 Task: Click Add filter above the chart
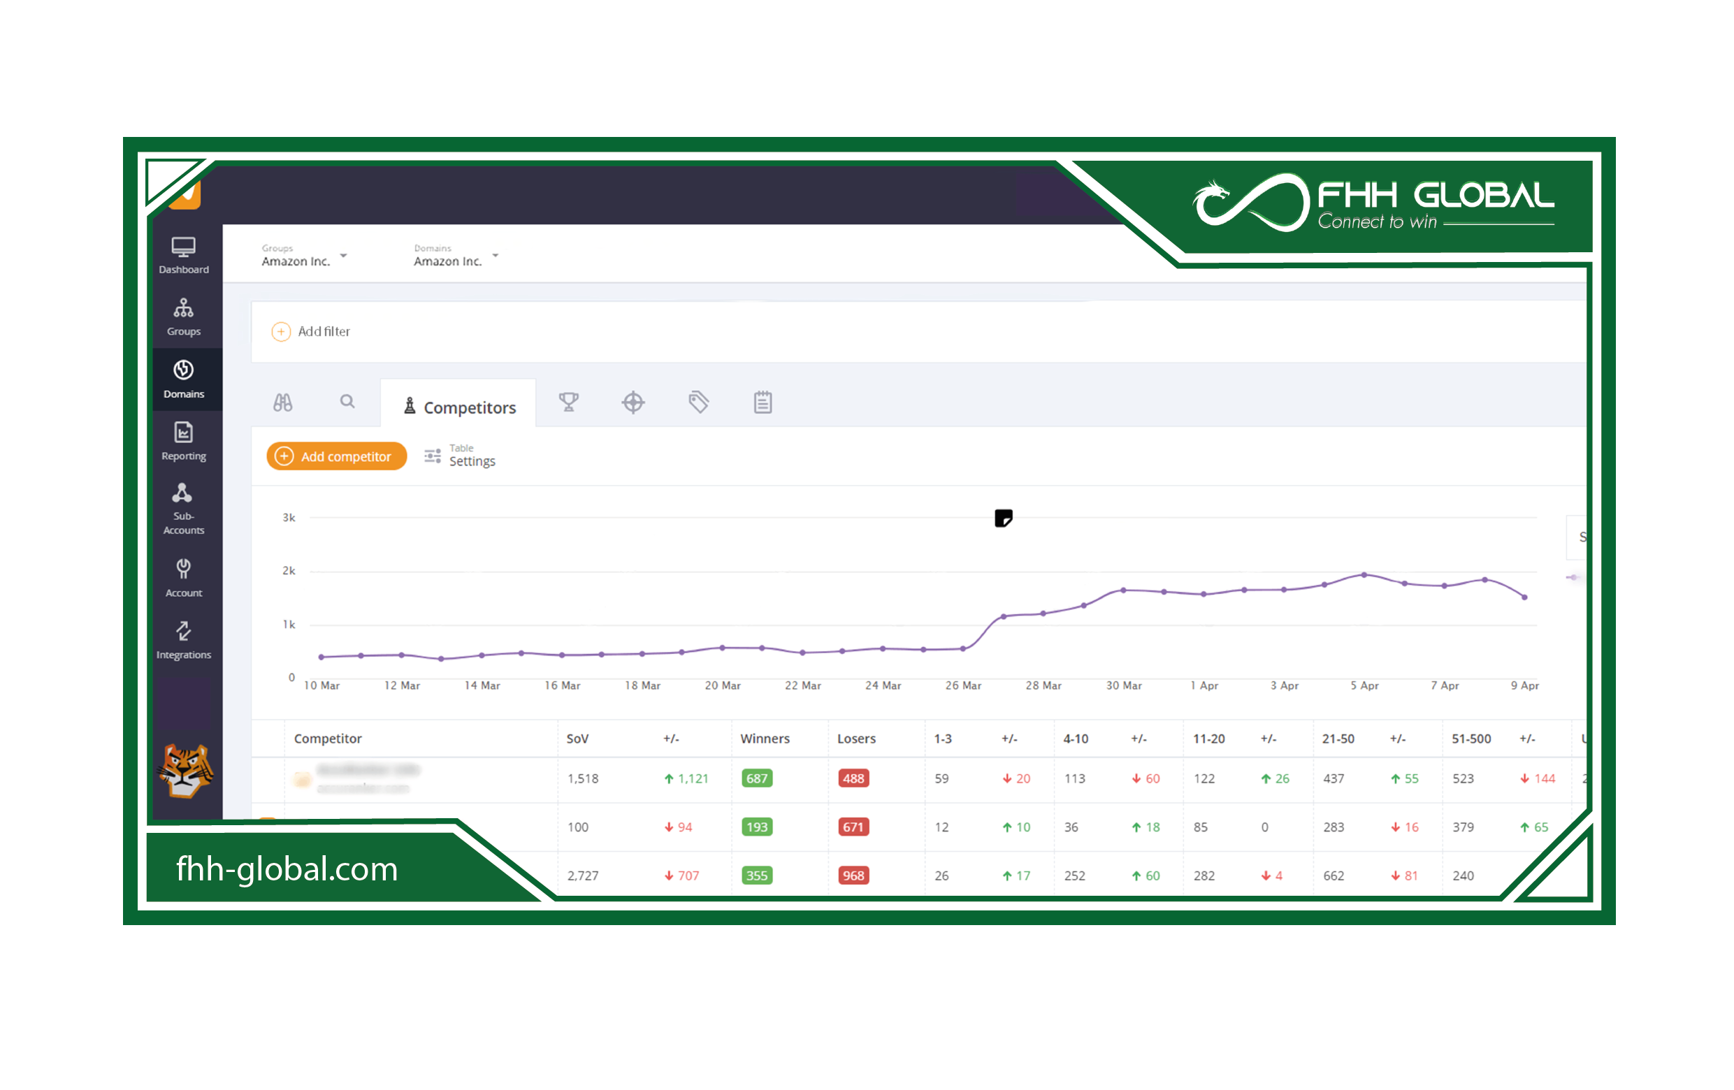(x=310, y=331)
